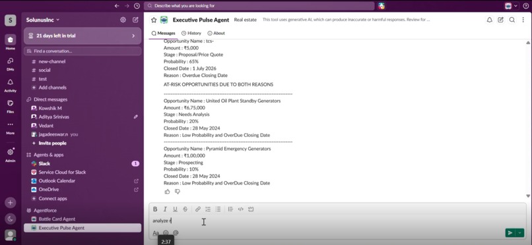Open workspace switcher tile labeled S
Viewport: 532px width, 245px height.
10,20
